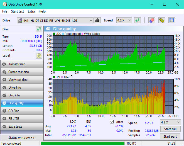Open the File menu
This screenshot has height=146, width=184.
(x=5, y=11)
